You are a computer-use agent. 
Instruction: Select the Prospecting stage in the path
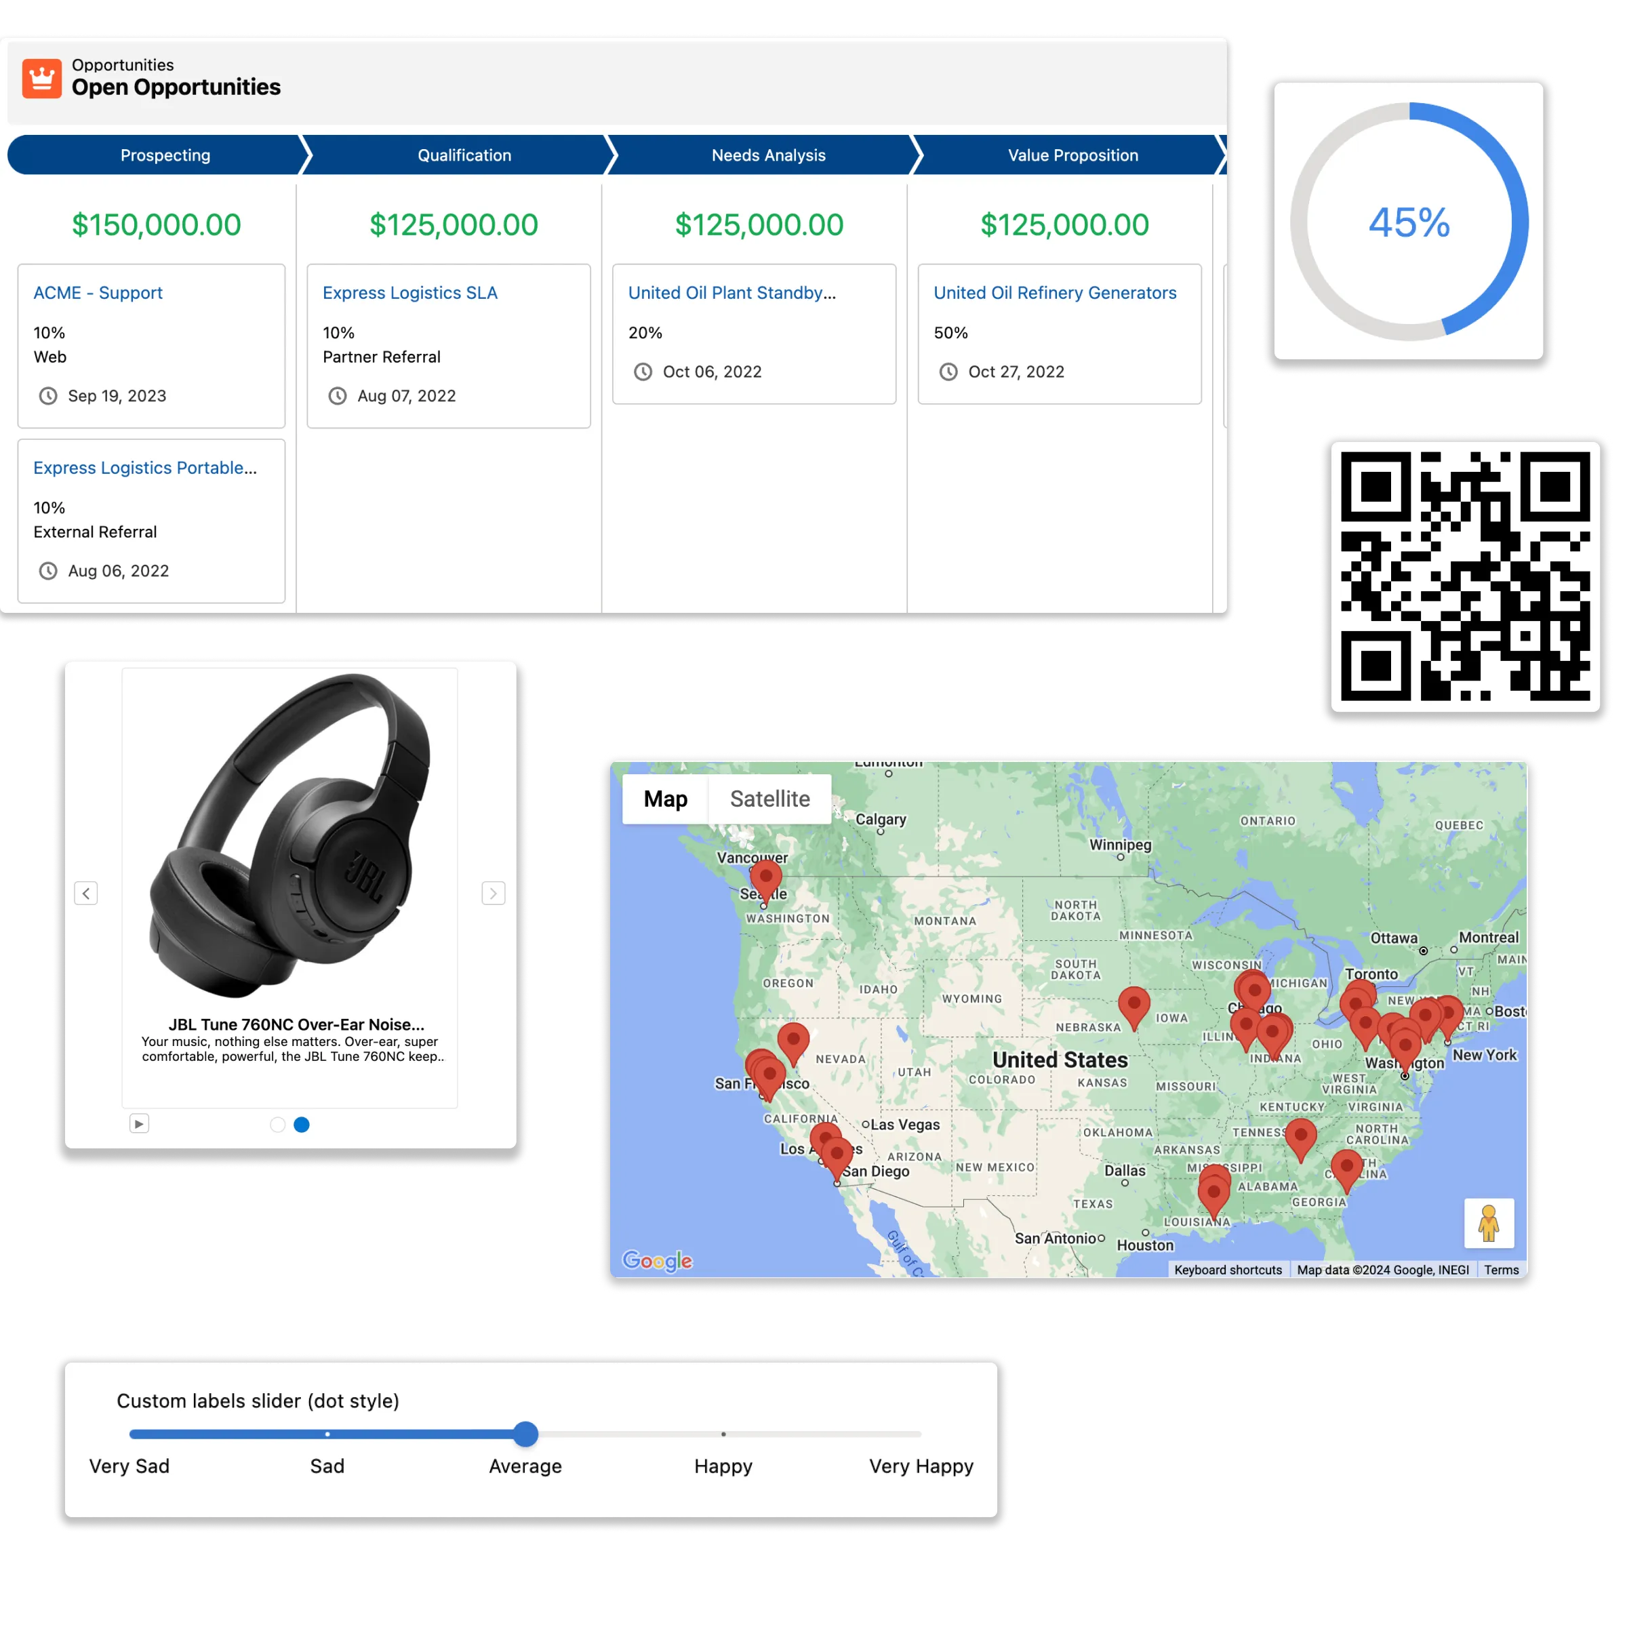coord(165,155)
